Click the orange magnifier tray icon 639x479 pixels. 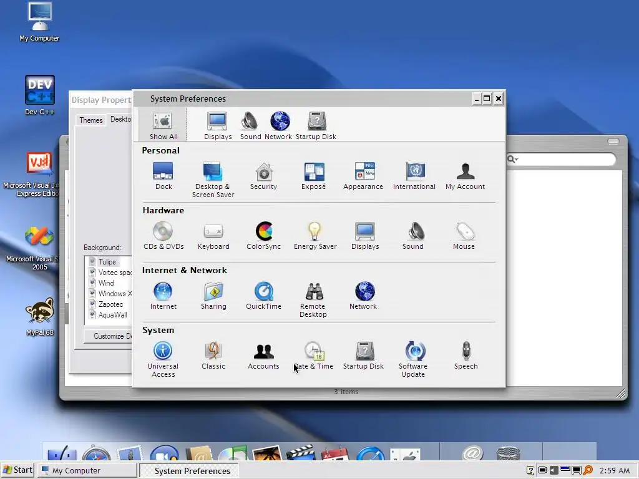tap(588, 470)
